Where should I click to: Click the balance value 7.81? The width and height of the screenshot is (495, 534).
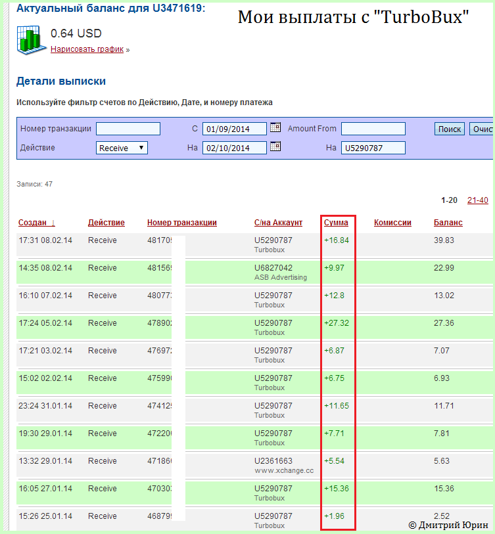(442, 434)
